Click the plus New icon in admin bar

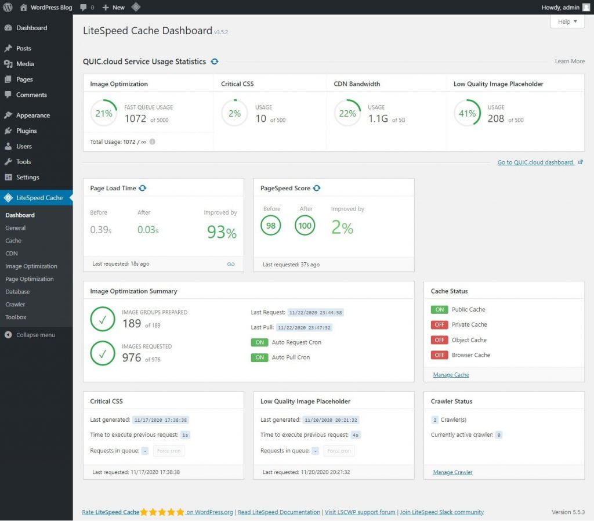106,8
